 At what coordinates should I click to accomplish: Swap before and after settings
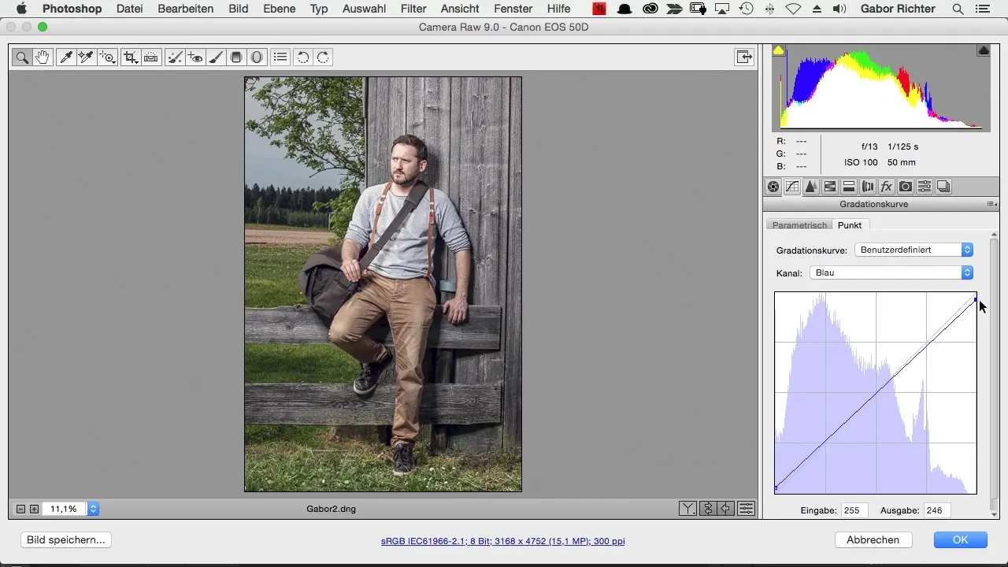click(x=708, y=509)
